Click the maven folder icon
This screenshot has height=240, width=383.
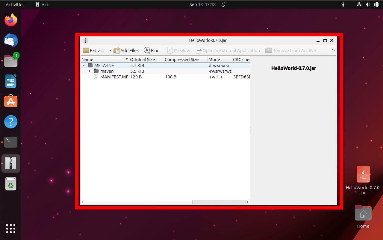pyautogui.click(x=96, y=71)
